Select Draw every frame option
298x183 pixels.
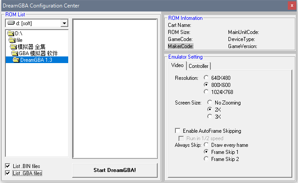click(206, 145)
